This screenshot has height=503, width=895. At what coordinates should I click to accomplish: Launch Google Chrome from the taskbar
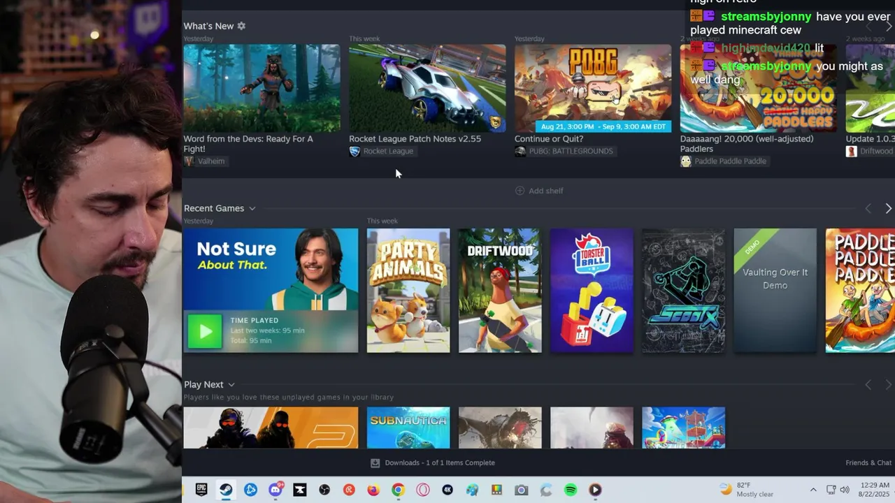coord(398,490)
